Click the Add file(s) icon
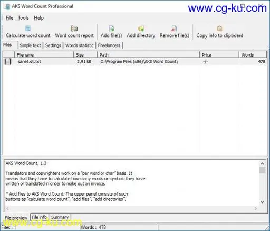The width and height of the screenshot is (270, 231). click(x=111, y=29)
